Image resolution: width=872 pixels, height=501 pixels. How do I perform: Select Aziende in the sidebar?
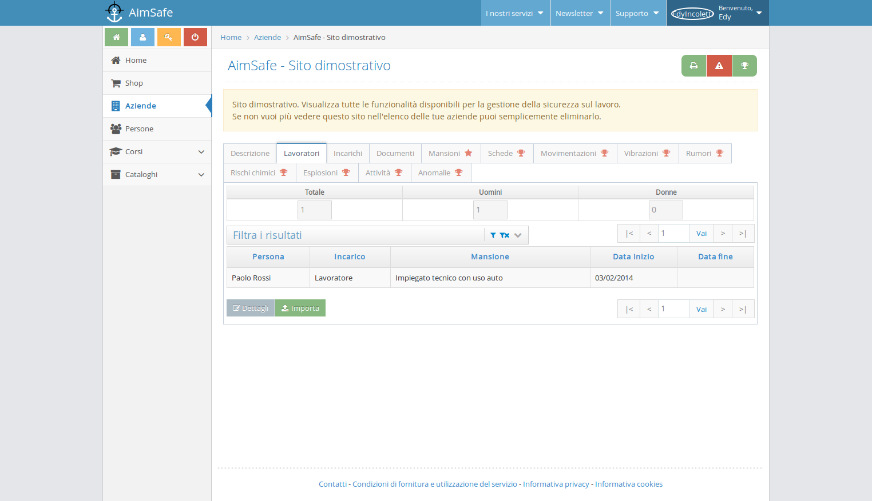(x=157, y=106)
